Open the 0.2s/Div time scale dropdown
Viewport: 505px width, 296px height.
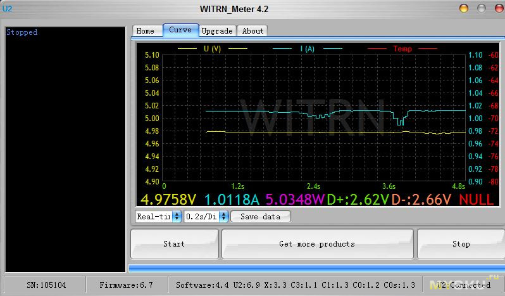point(206,217)
